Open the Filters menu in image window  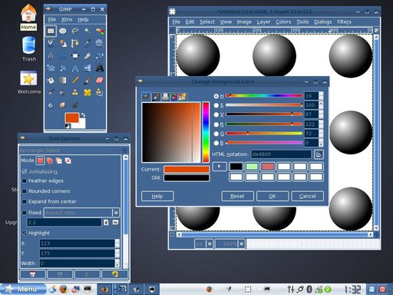pyautogui.click(x=344, y=22)
